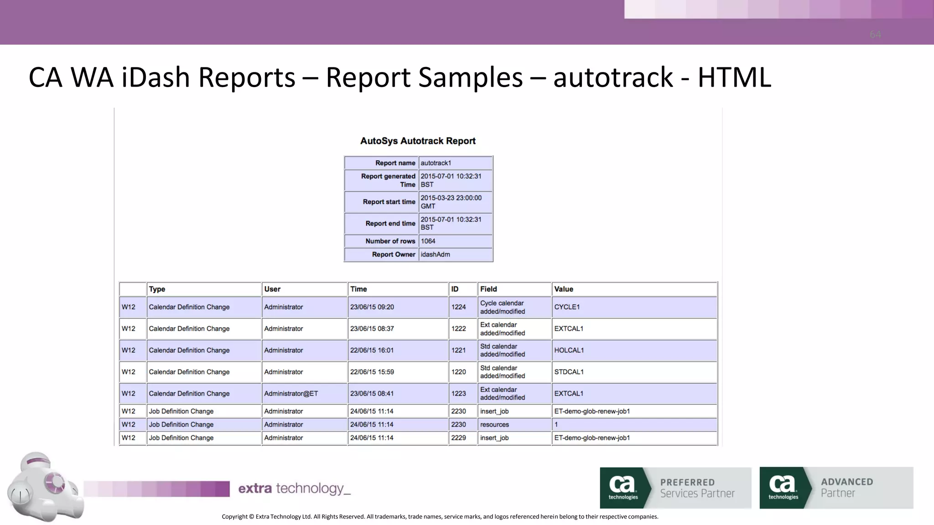The height and width of the screenshot is (525, 934).
Task: Click the slide number 64
Action: click(875, 34)
